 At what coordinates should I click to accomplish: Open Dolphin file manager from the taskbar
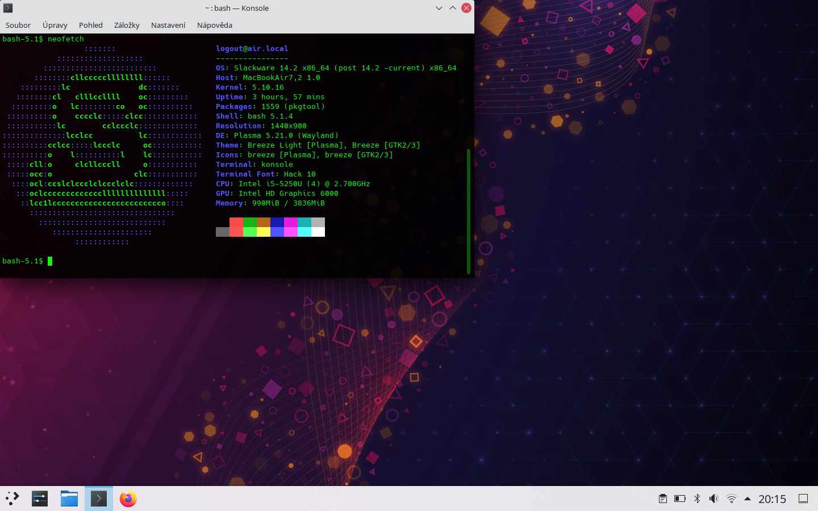click(x=69, y=499)
